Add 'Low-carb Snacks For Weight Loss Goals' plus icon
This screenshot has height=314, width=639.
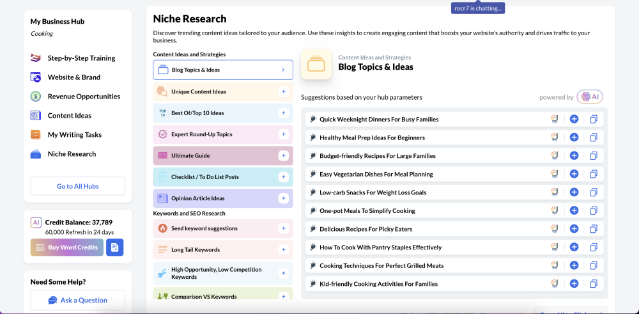point(574,192)
